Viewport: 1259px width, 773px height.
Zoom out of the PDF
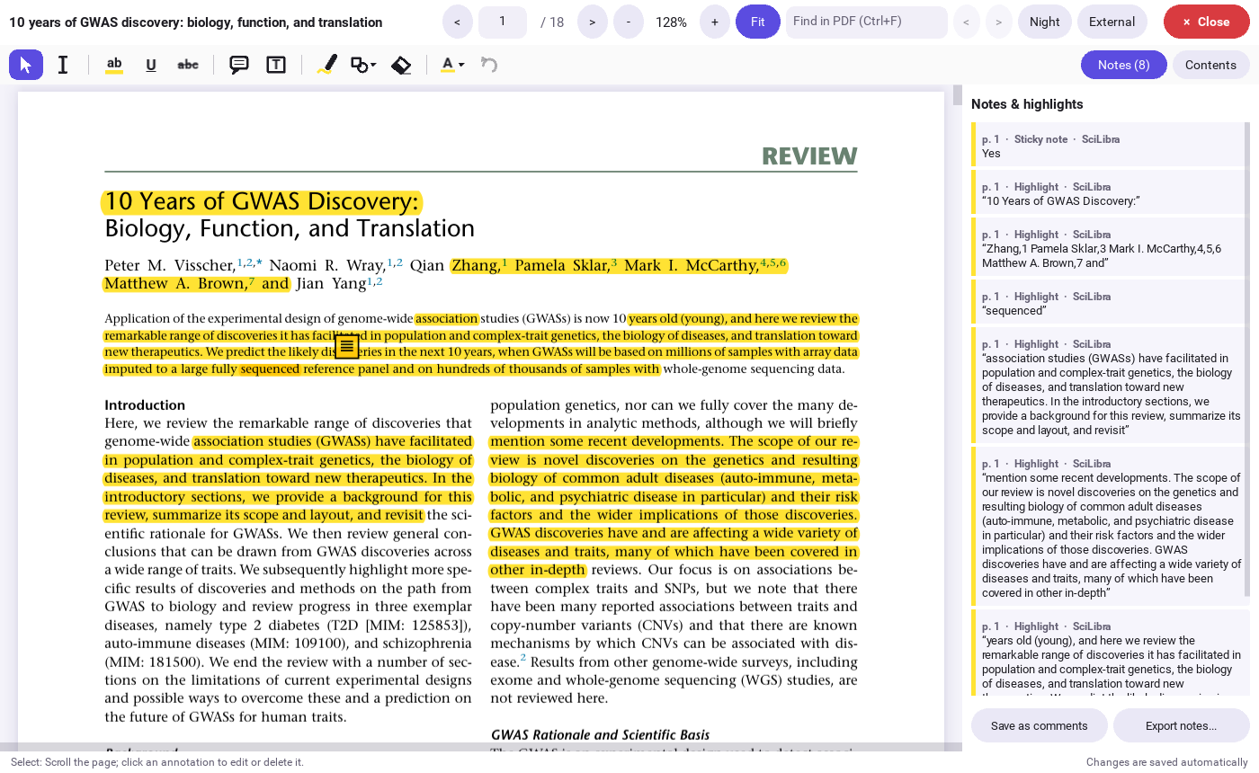pyautogui.click(x=629, y=22)
